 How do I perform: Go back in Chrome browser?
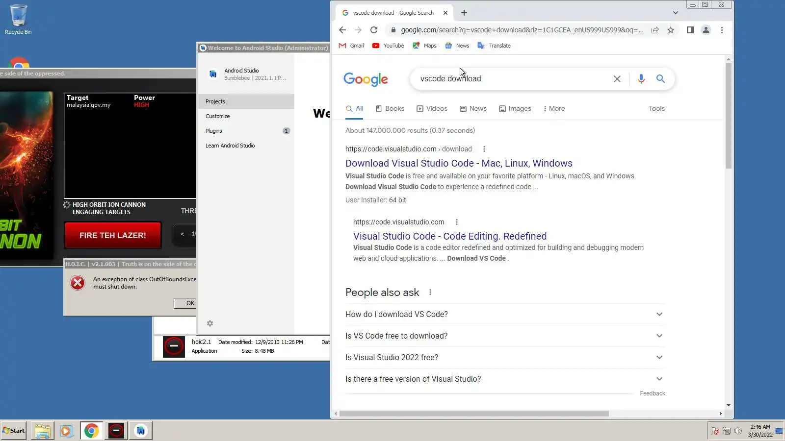(x=342, y=30)
